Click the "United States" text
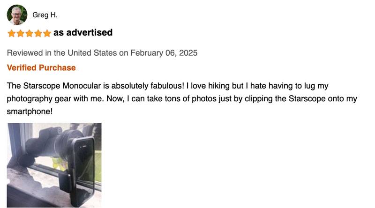The image size is (375, 208). click(92, 52)
